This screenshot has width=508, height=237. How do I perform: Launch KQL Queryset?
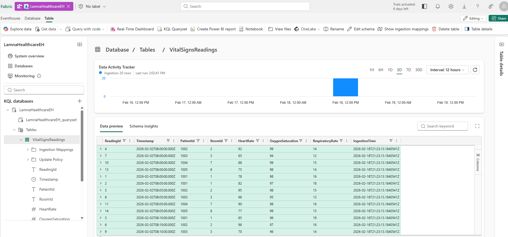pyautogui.click(x=172, y=29)
